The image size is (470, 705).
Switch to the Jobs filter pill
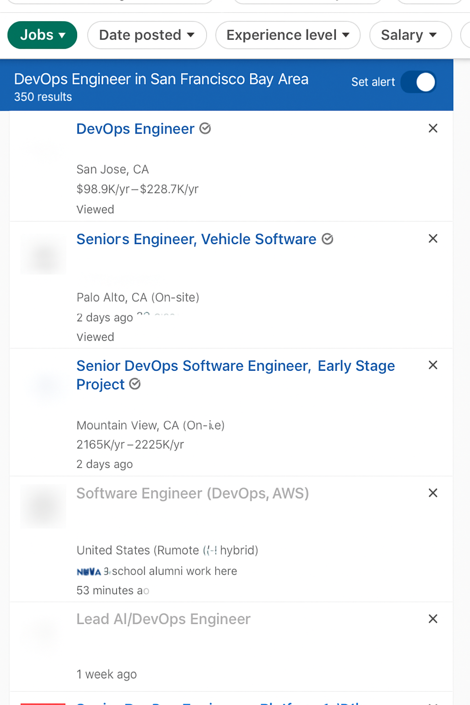coord(42,35)
